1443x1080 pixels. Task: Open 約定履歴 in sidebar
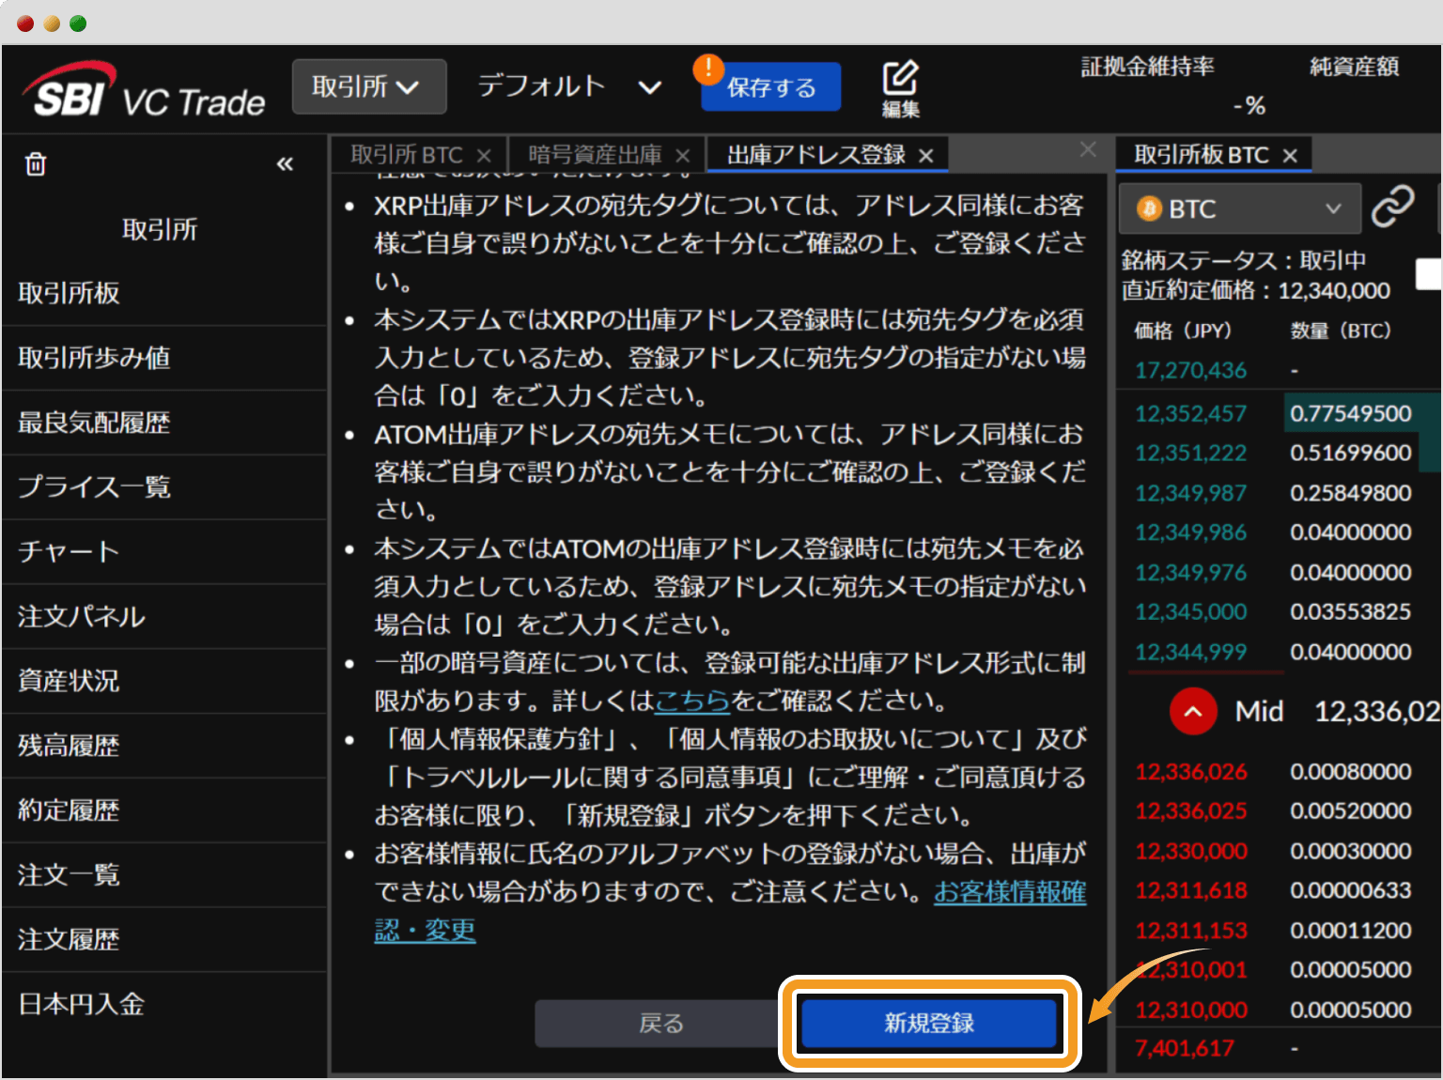(164, 810)
